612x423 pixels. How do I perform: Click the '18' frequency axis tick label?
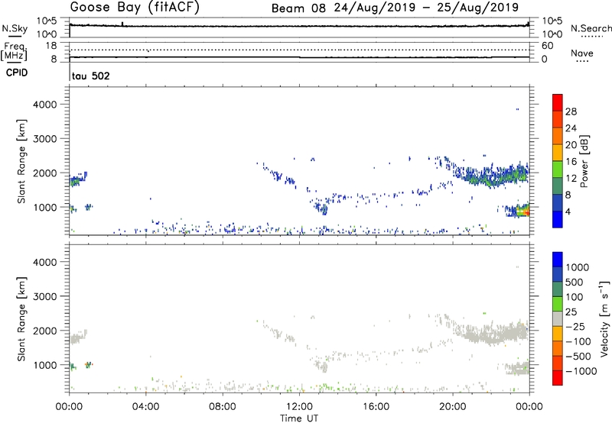click(52, 46)
